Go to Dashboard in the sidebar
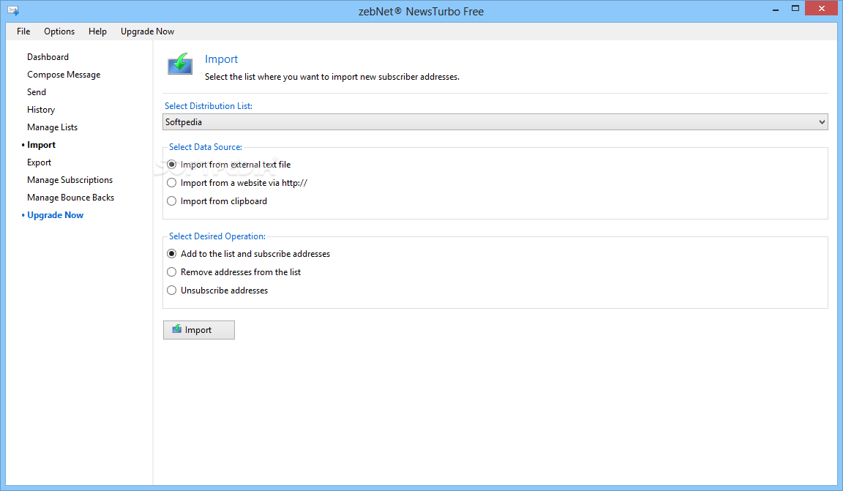The image size is (843, 491). coord(48,57)
